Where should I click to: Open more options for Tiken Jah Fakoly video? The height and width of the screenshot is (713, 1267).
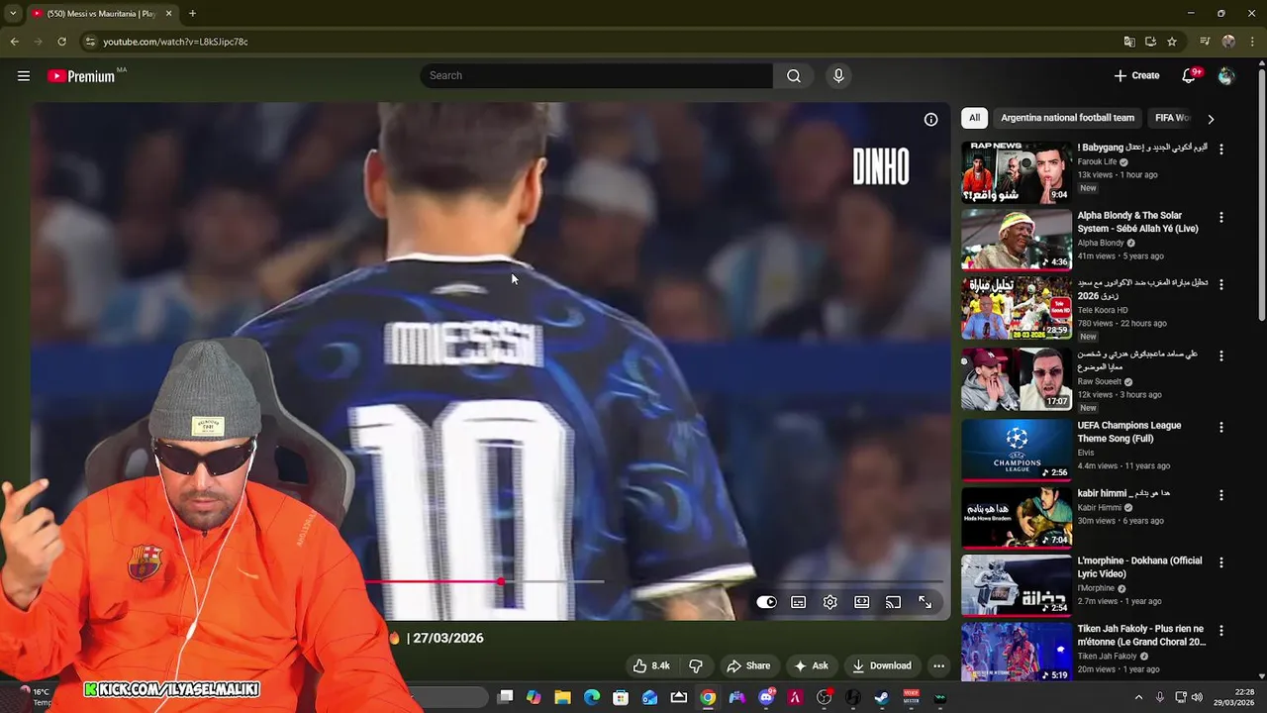tap(1221, 630)
